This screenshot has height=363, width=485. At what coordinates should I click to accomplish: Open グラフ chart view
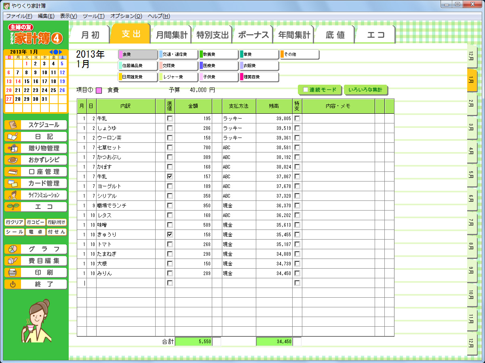click(36, 249)
